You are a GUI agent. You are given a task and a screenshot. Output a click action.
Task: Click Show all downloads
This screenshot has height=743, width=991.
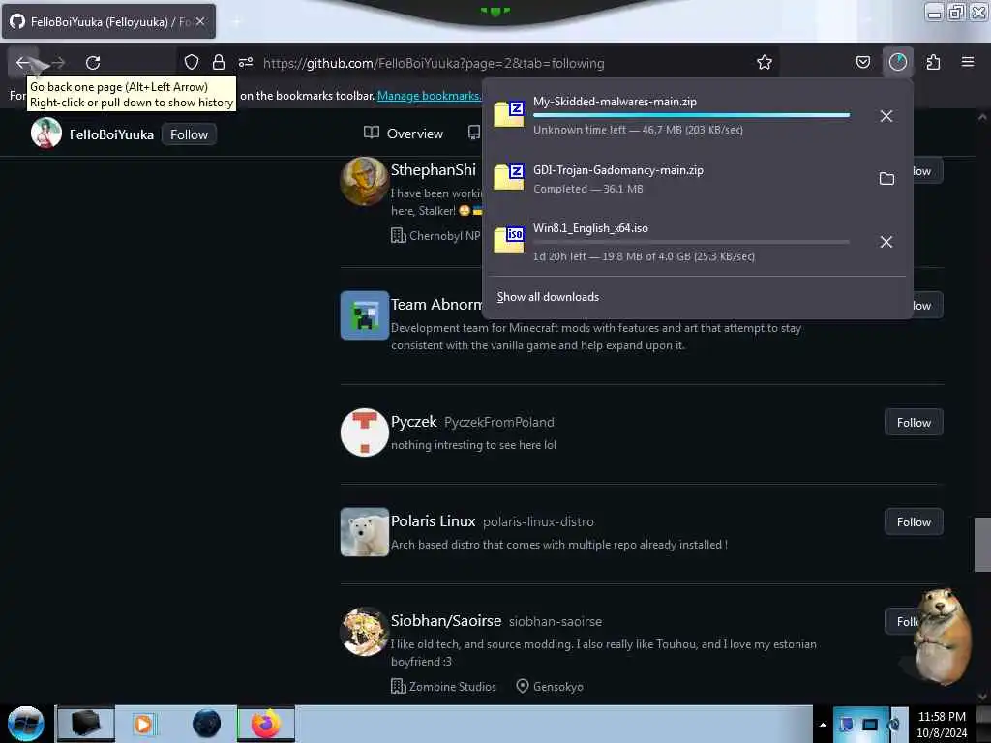548,297
